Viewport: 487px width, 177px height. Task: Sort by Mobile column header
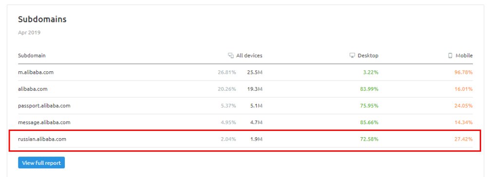(464, 56)
